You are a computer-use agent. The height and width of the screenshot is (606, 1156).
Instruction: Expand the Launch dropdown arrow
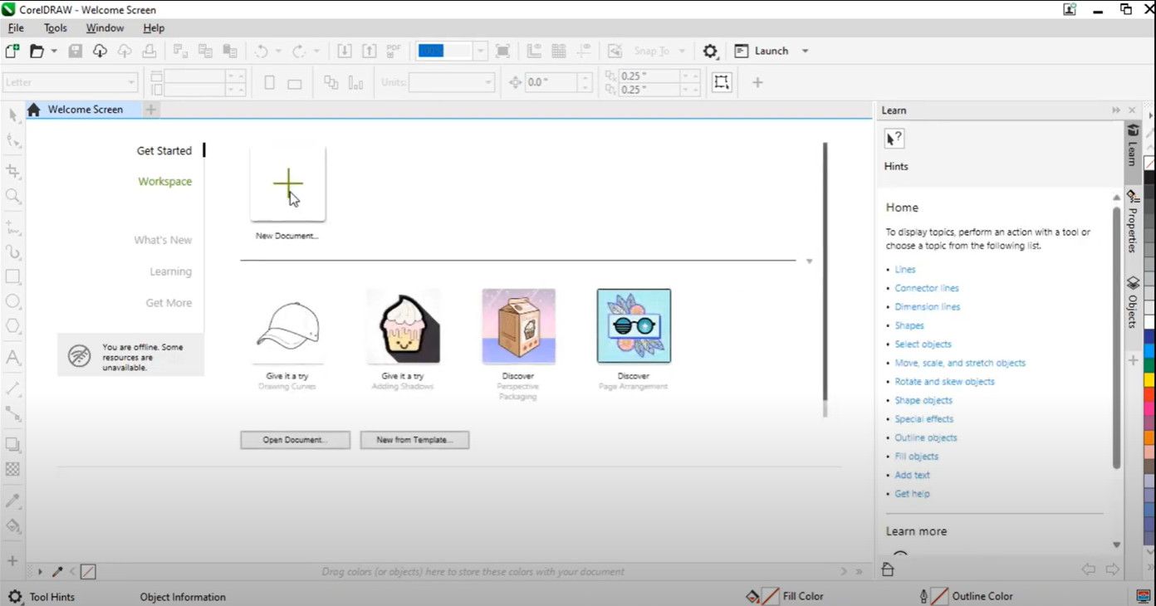[x=805, y=51]
